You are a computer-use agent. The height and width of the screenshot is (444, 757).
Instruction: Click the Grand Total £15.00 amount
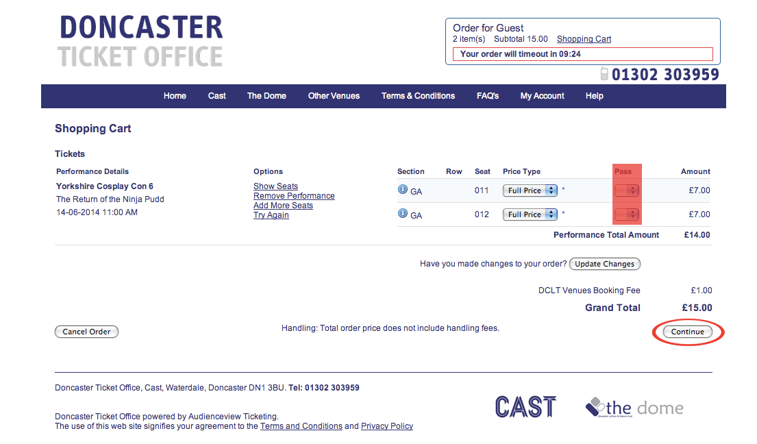697,308
